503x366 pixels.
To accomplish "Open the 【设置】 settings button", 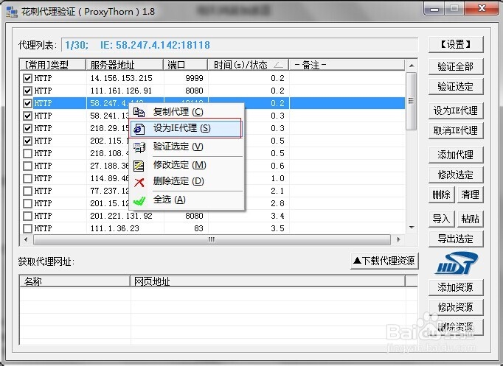I will pos(456,44).
